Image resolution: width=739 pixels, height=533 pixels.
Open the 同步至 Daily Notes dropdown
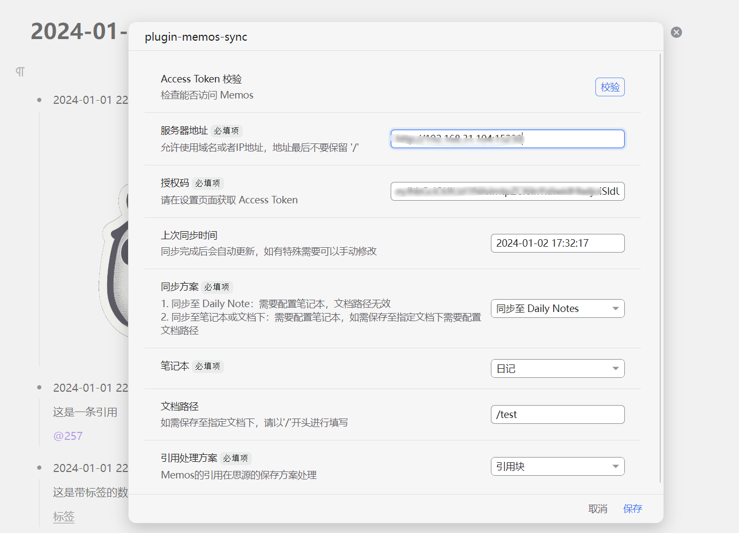point(557,309)
